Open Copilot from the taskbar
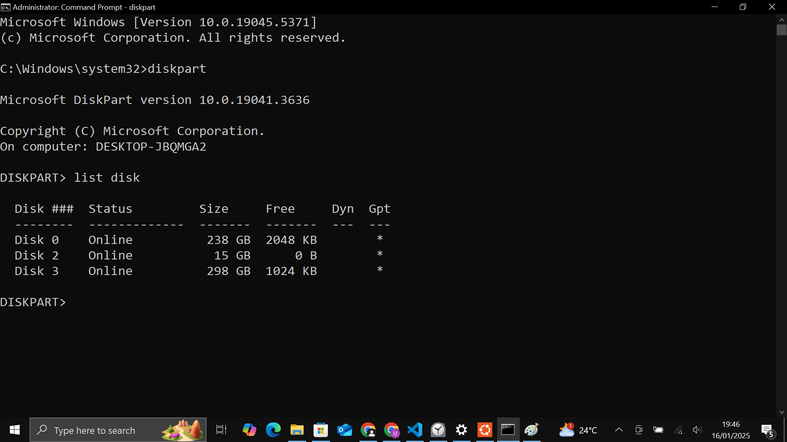Image resolution: width=787 pixels, height=442 pixels. pyautogui.click(x=249, y=430)
